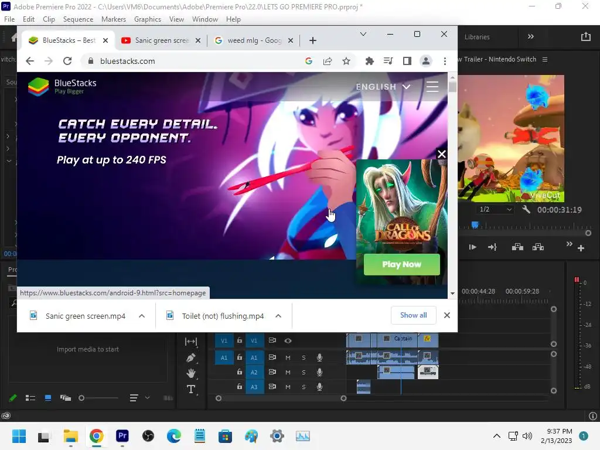The height and width of the screenshot is (450, 600).
Task: Open Premiere Sequence menu
Action: click(78, 19)
